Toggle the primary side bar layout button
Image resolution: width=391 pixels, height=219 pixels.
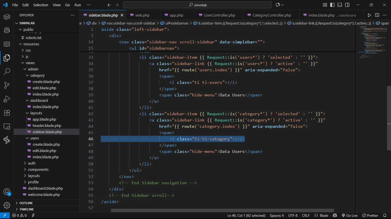point(332,5)
